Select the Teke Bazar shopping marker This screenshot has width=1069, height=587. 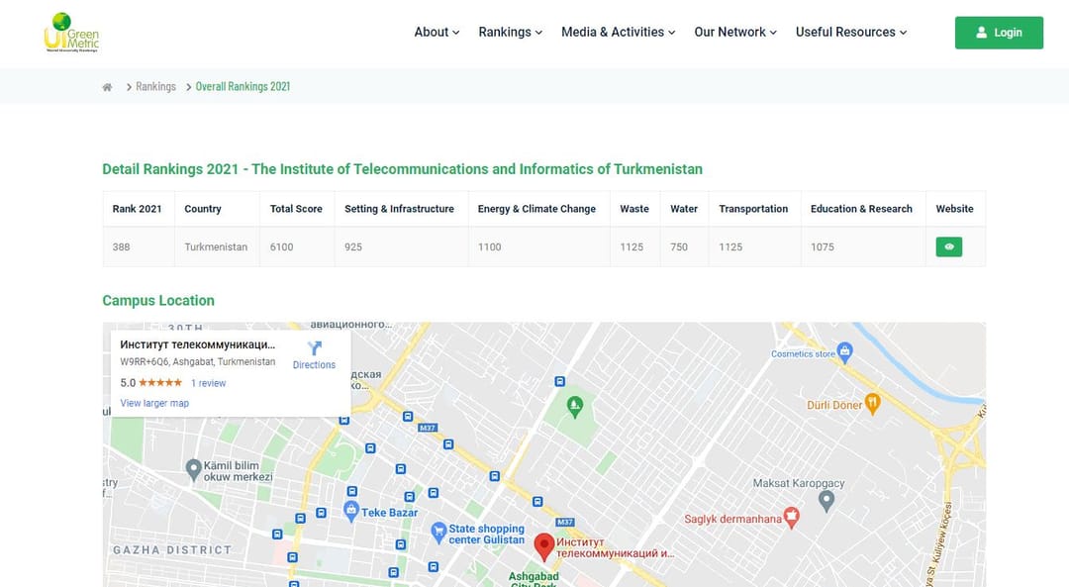coord(351,510)
